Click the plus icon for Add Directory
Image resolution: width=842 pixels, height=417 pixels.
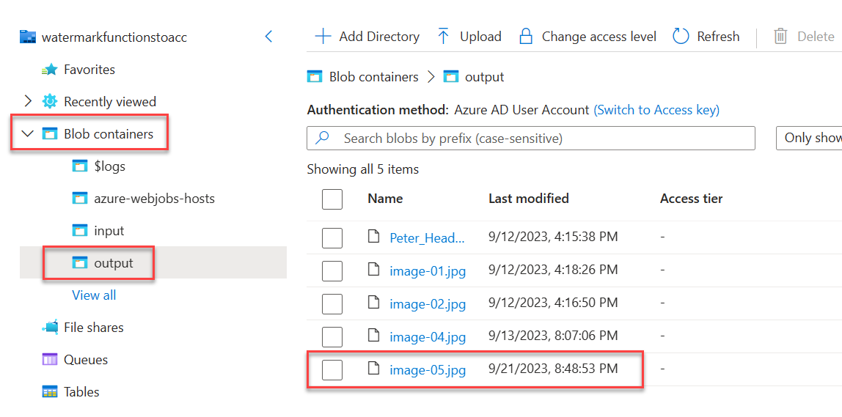point(323,37)
